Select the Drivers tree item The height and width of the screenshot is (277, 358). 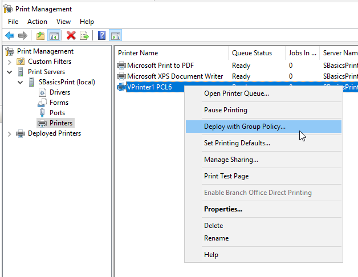coord(60,92)
